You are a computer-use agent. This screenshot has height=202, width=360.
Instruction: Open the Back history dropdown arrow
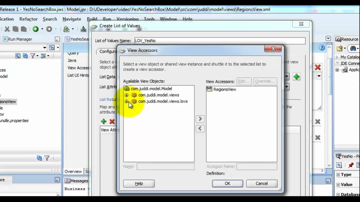point(42,29)
